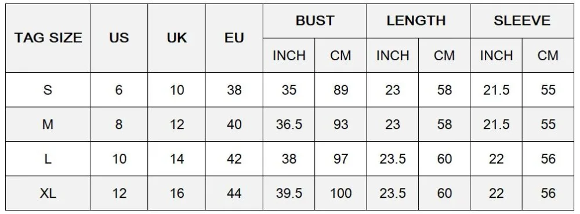Click the US column header
The image size is (580, 214).
119,38
